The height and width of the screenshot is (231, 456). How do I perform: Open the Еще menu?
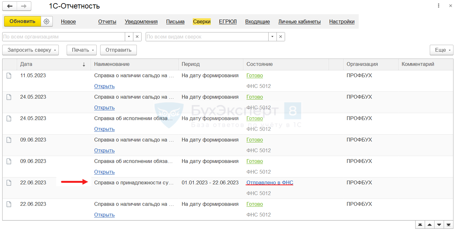click(441, 50)
